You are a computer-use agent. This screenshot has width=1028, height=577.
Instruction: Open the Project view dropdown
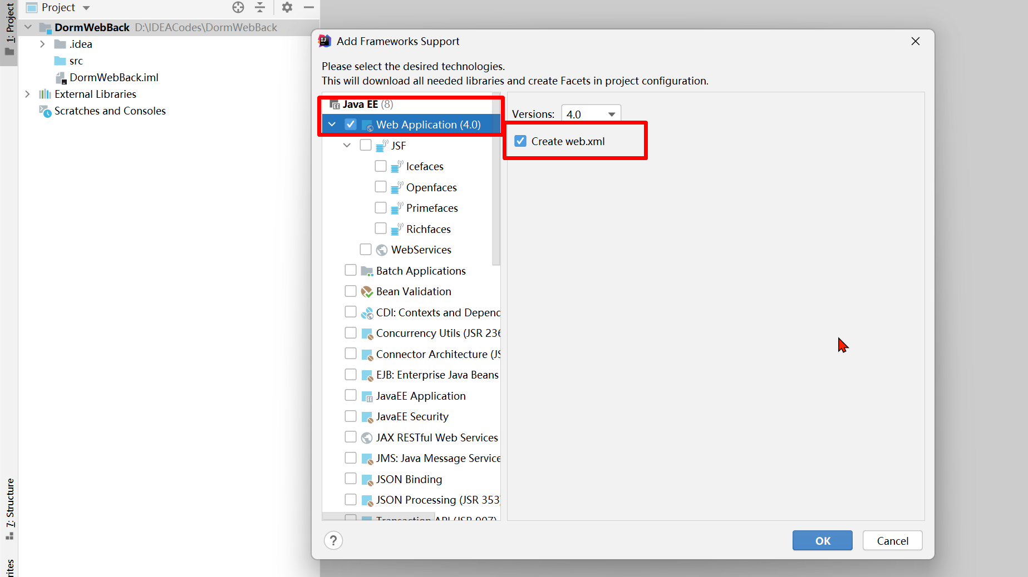[x=86, y=8]
